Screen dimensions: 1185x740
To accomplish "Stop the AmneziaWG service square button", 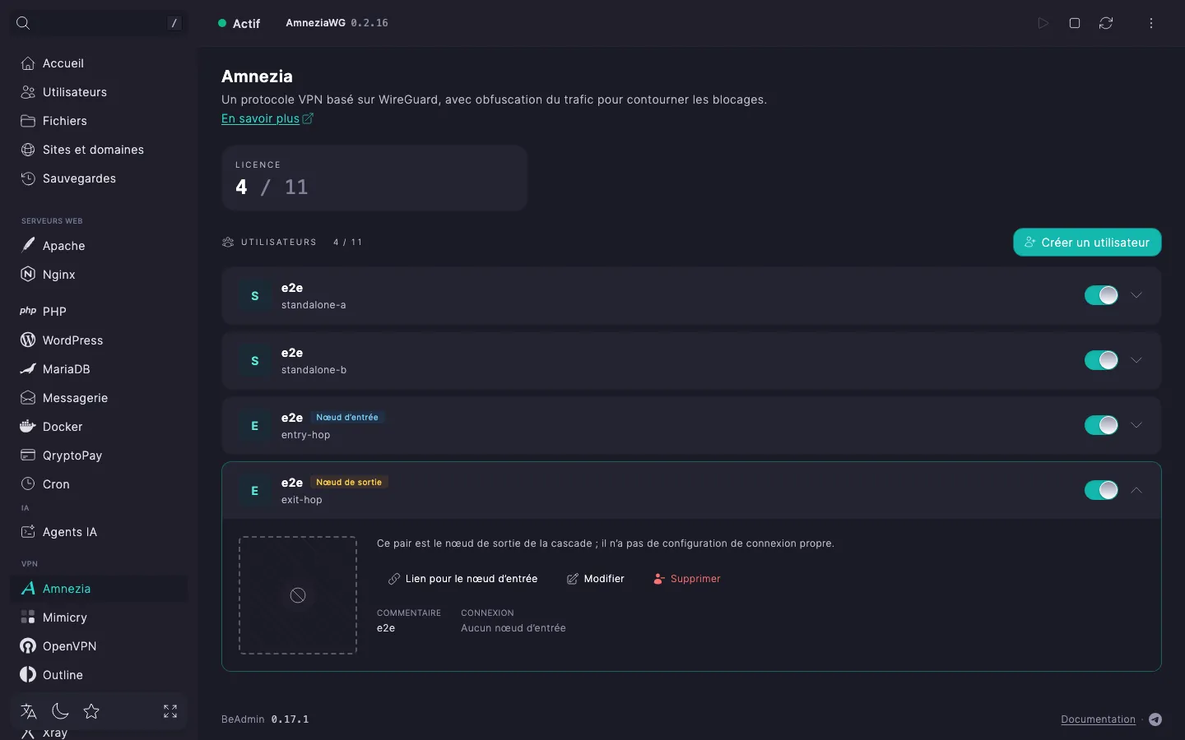I will 1075,23.
